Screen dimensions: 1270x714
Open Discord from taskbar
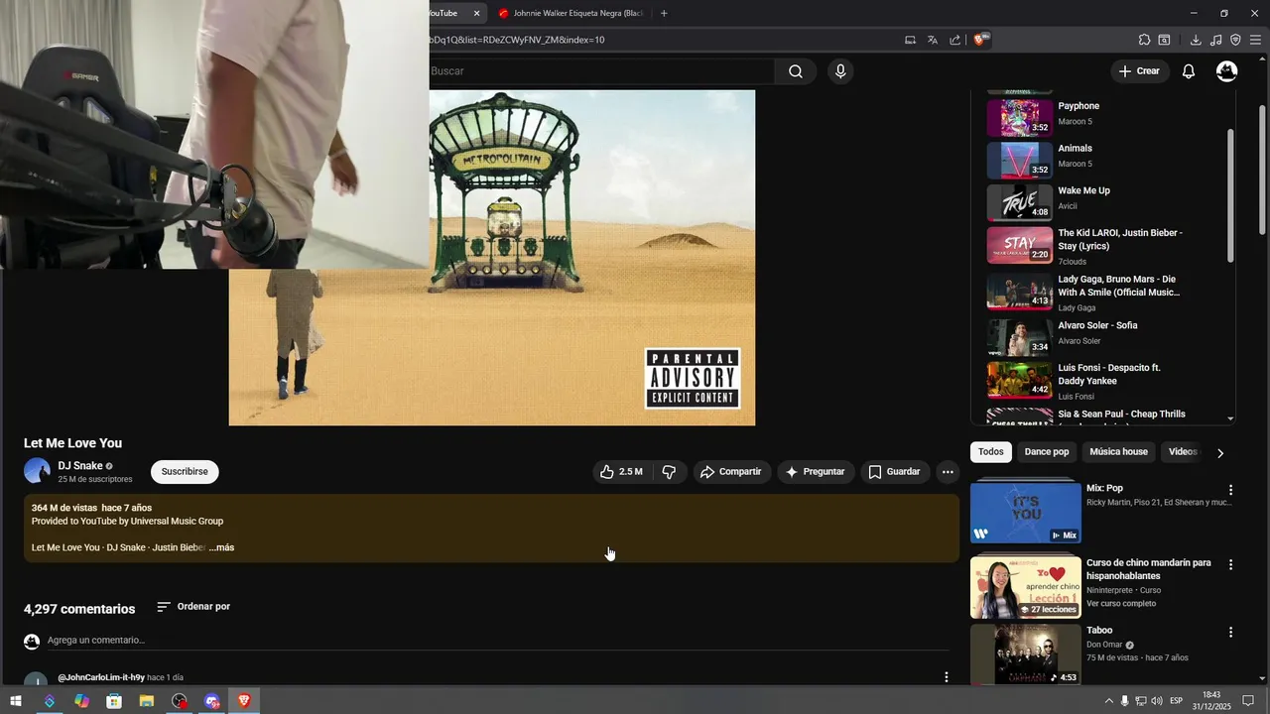211,701
